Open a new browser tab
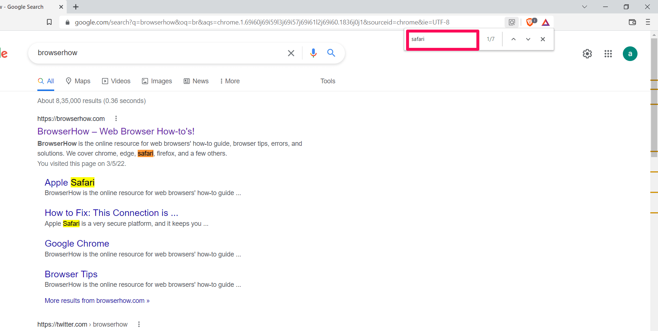The height and width of the screenshot is (331, 658). coord(76,7)
